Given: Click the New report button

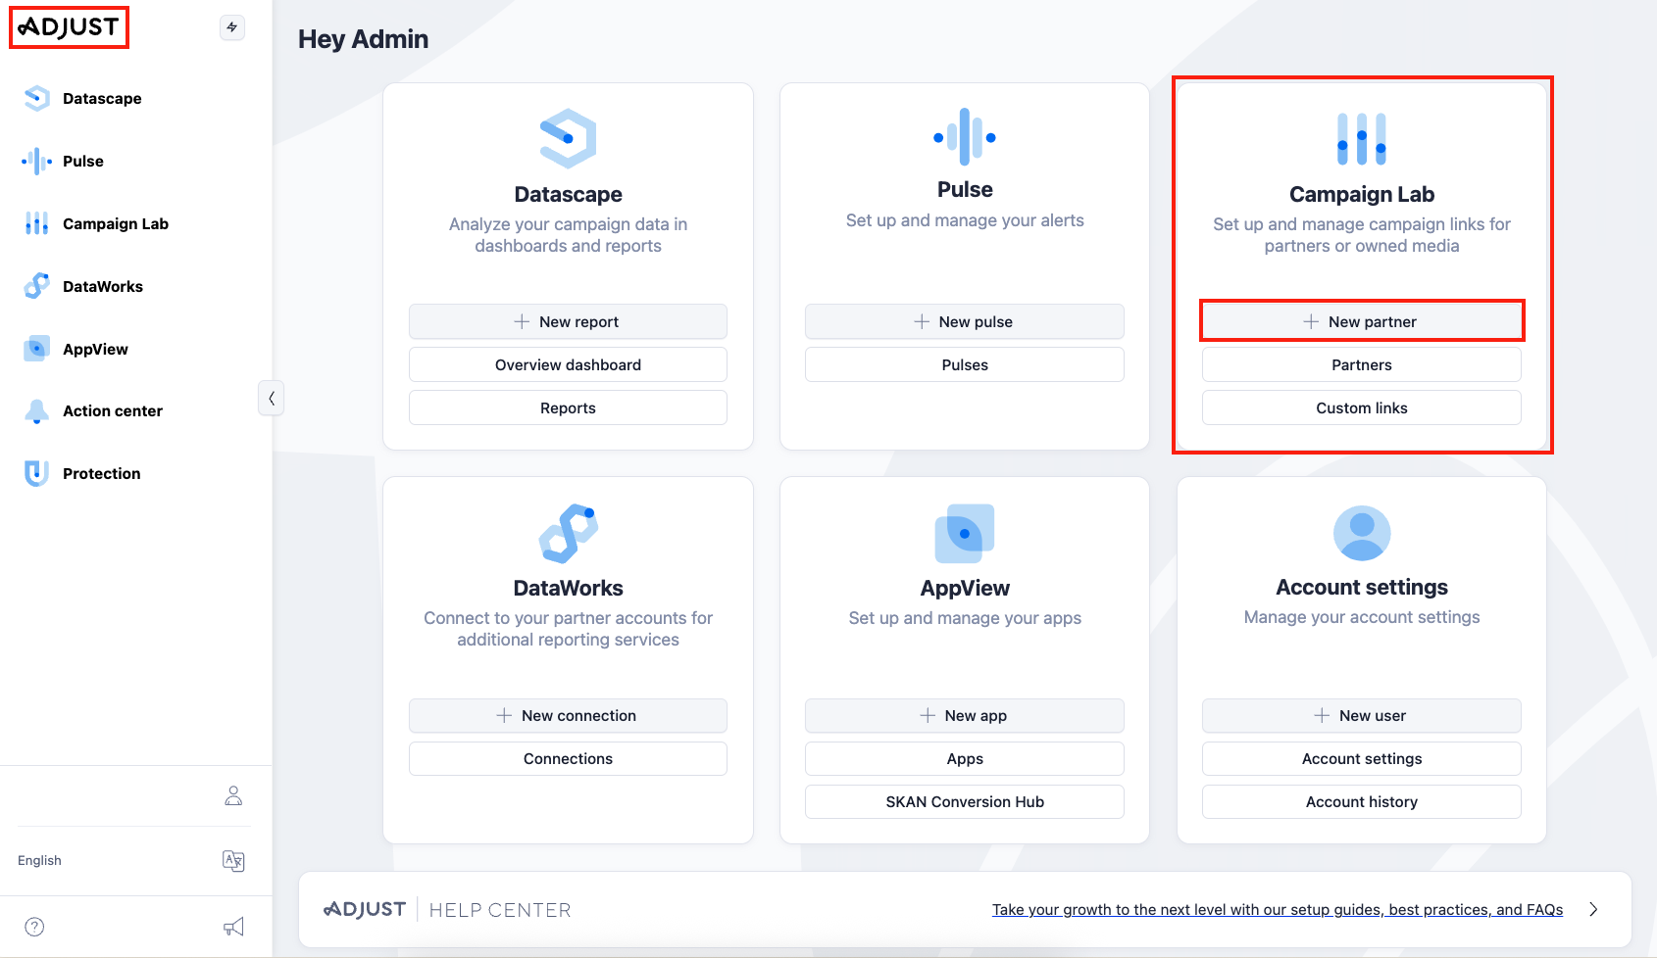Looking at the screenshot, I should pos(568,321).
